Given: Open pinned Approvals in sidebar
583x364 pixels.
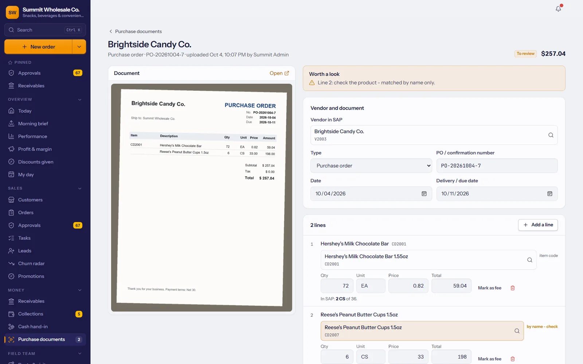Looking at the screenshot, I should tap(45, 73).
